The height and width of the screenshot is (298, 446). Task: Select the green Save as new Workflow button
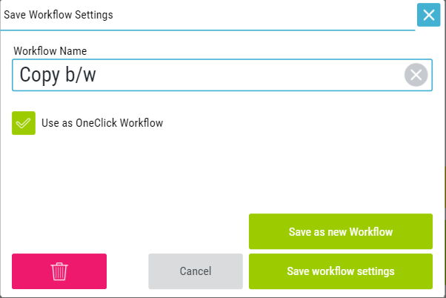(340, 231)
